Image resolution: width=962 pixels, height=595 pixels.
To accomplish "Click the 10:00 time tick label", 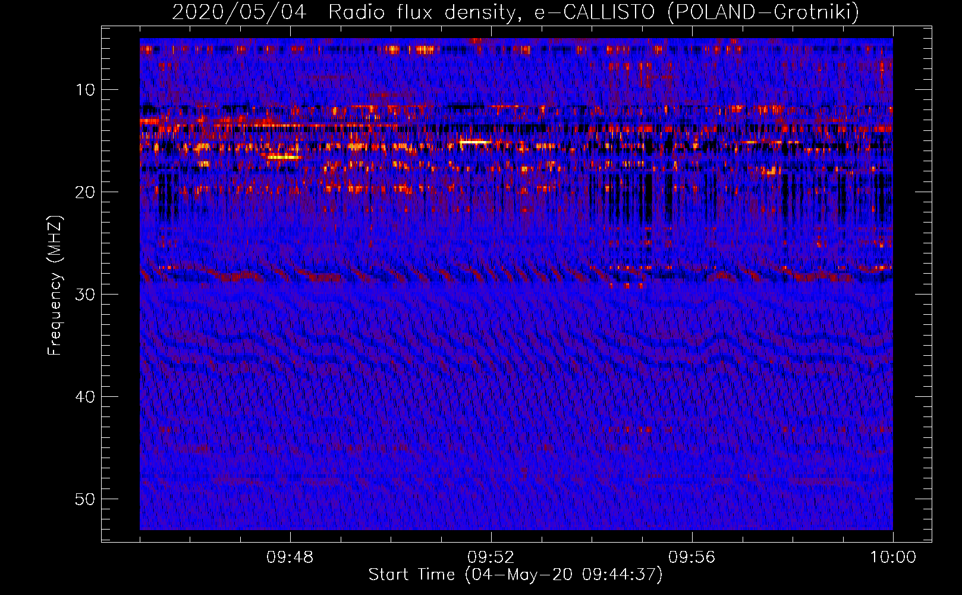I will (x=893, y=558).
